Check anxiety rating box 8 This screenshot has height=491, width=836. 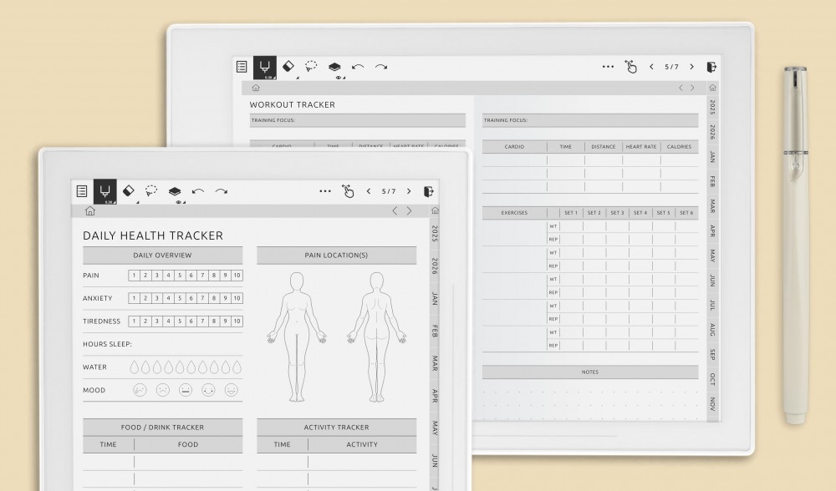[x=213, y=298]
